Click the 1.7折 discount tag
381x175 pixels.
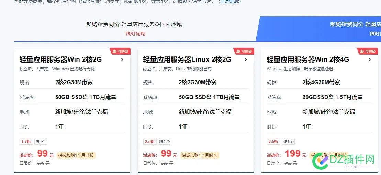coord(26,141)
